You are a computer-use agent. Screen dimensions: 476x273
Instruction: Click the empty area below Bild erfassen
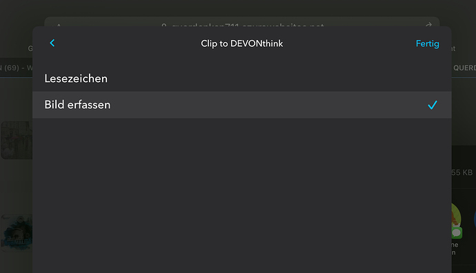[x=242, y=194]
